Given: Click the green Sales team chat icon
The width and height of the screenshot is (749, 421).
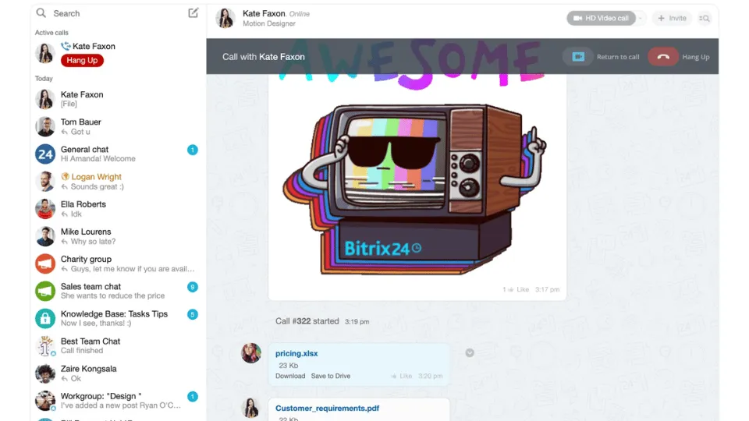Looking at the screenshot, I should coord(45,291).
